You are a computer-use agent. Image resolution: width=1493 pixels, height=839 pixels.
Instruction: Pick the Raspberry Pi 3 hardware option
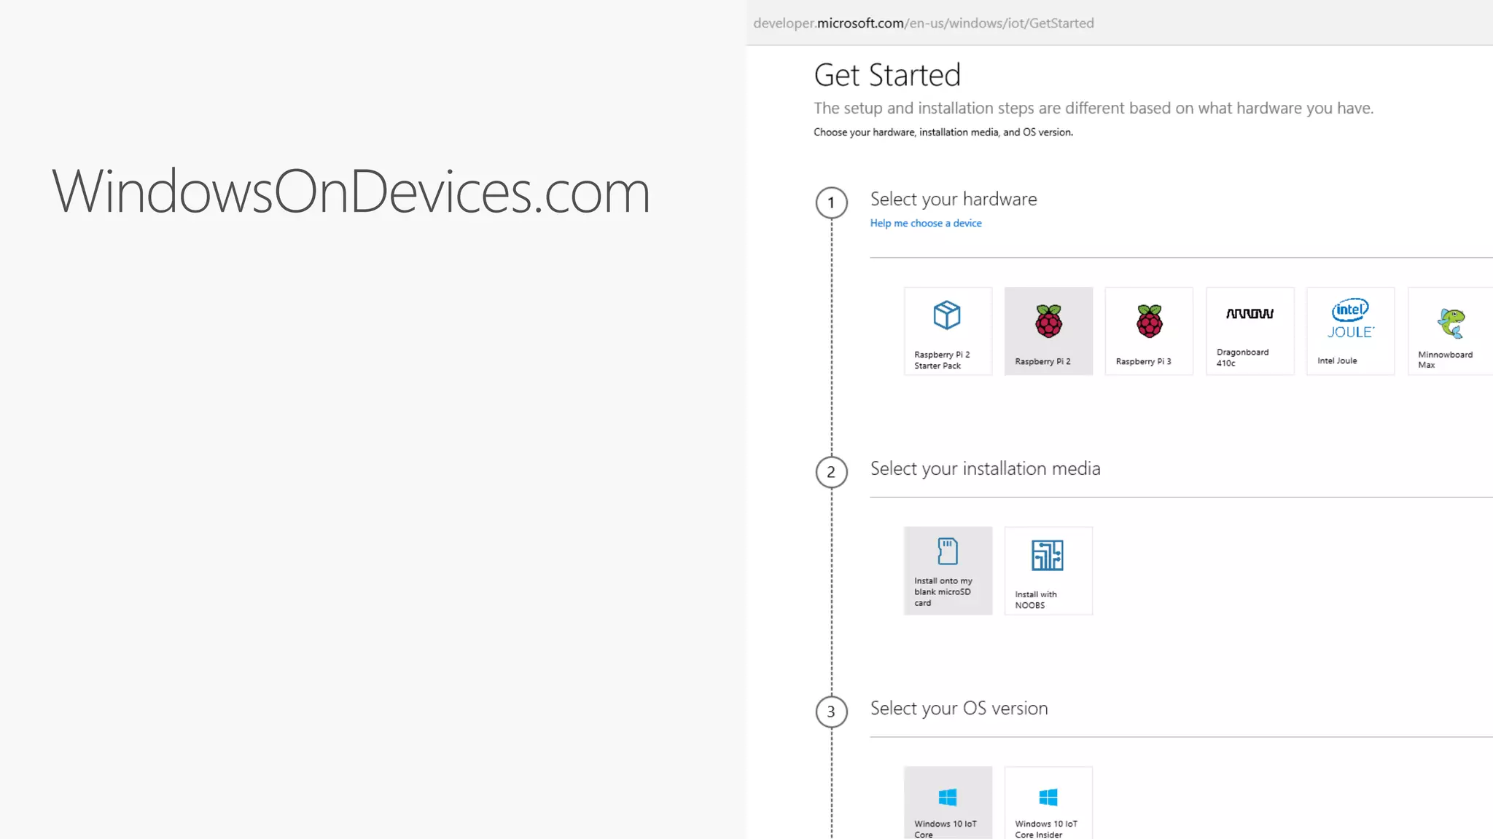pos(1149,331)
